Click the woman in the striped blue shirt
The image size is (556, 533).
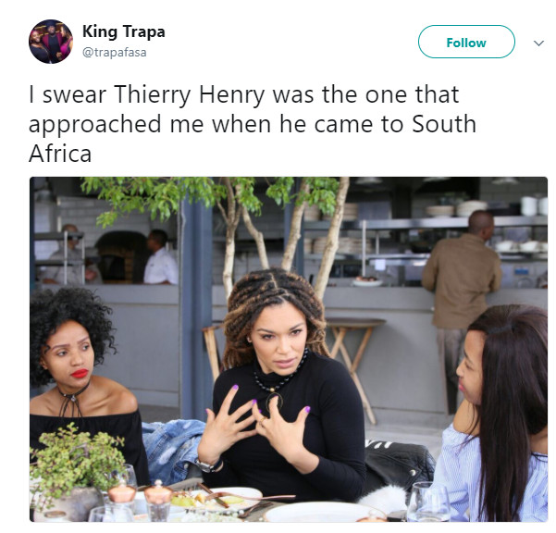[x=494, y=413]
